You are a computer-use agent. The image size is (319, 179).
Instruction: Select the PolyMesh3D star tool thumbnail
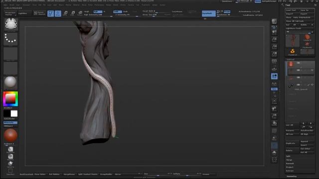tap(307, 45)
